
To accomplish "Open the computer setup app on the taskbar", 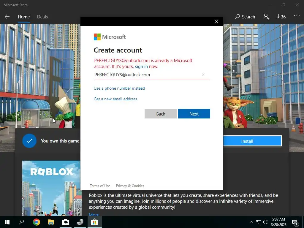I will [80, 222].
